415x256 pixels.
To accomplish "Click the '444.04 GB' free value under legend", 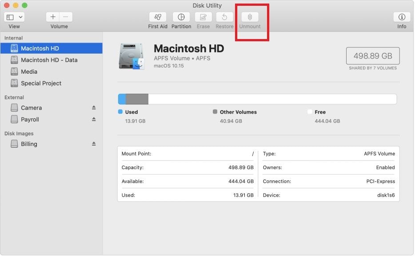I will coord(327,121).
